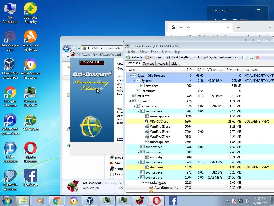This screenshot has width=274, height=206.
Task: Click the find window icon in toolbar
Action: pos(244,57)
